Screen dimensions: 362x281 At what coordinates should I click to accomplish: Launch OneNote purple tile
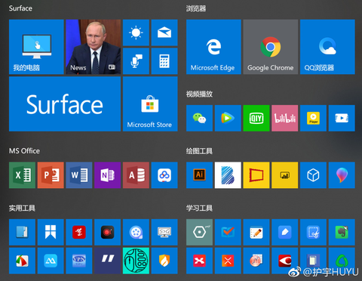tap(108, 175)
